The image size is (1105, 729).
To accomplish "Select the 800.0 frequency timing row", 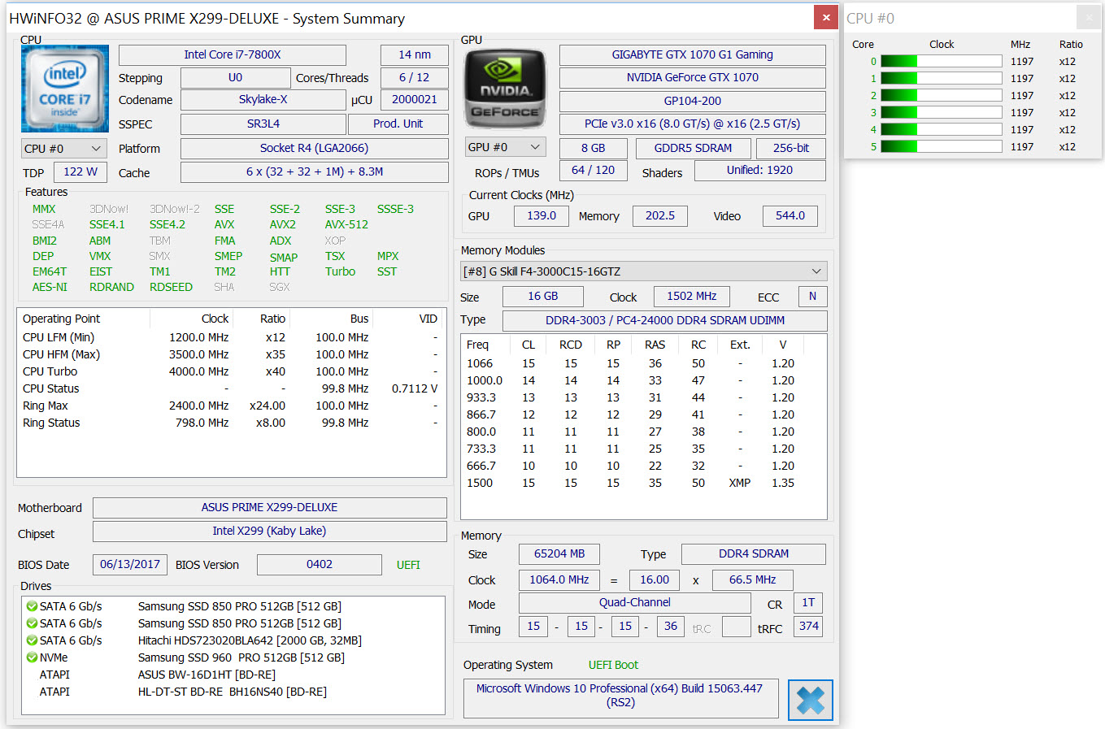I will pyautogui.click(x=643, y=432).
